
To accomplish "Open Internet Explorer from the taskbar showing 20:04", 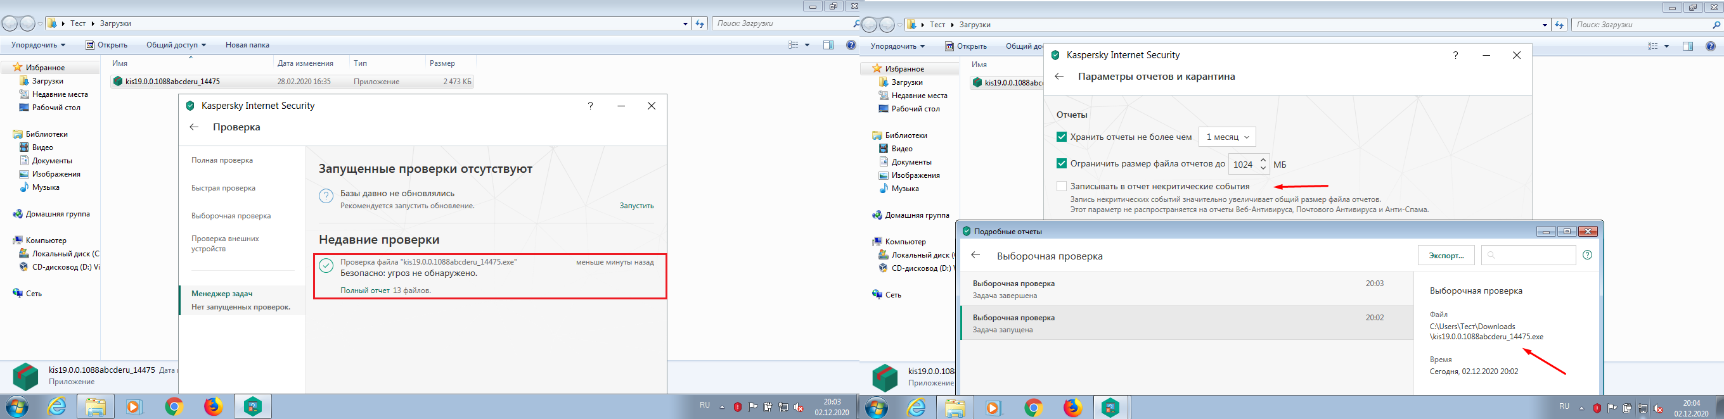I will click(917, 407).
